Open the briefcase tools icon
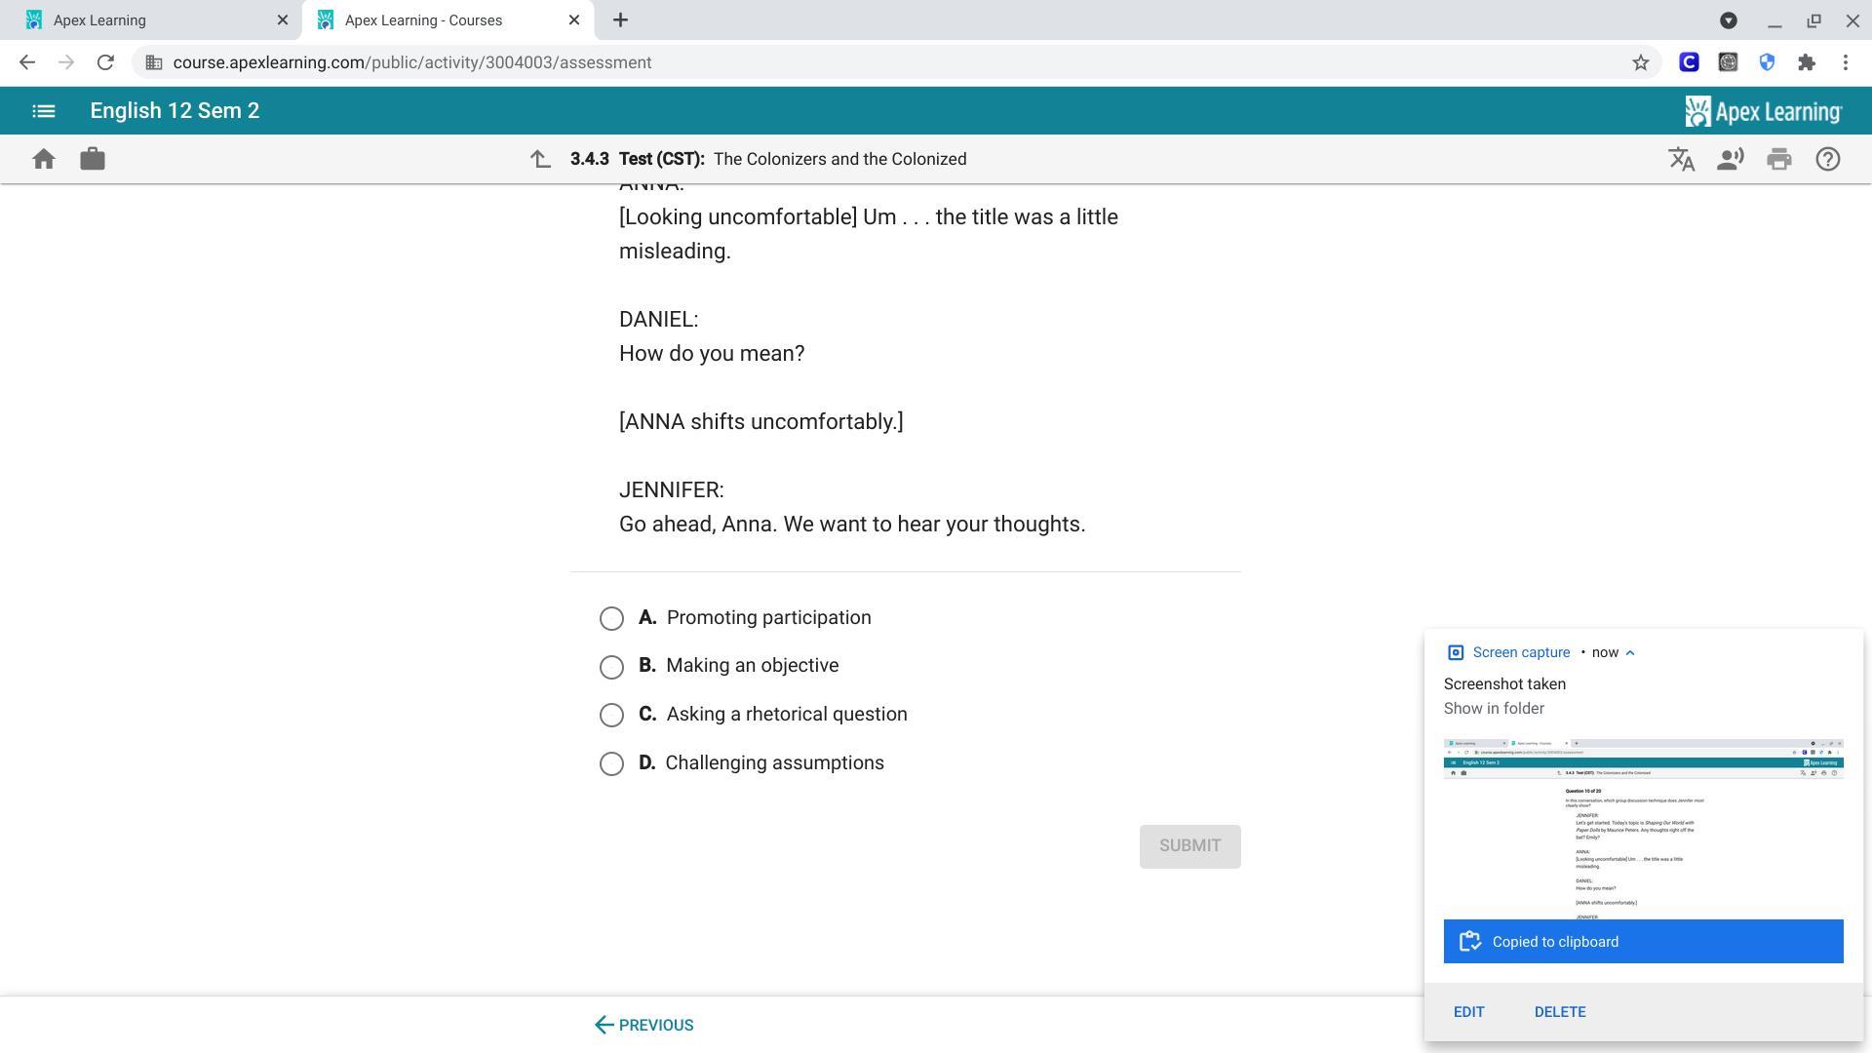The height and width of the screenshot is (1053, 1872). [93, 159]
